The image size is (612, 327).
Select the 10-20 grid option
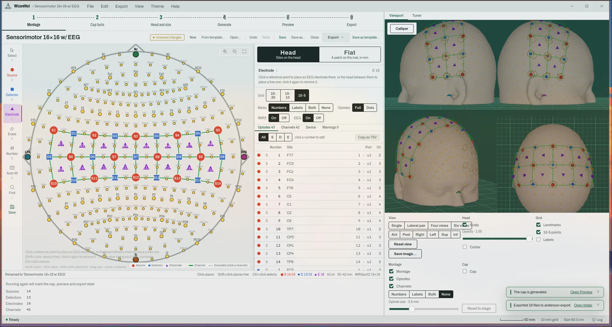pyautogui.click(x=273, y=95)
